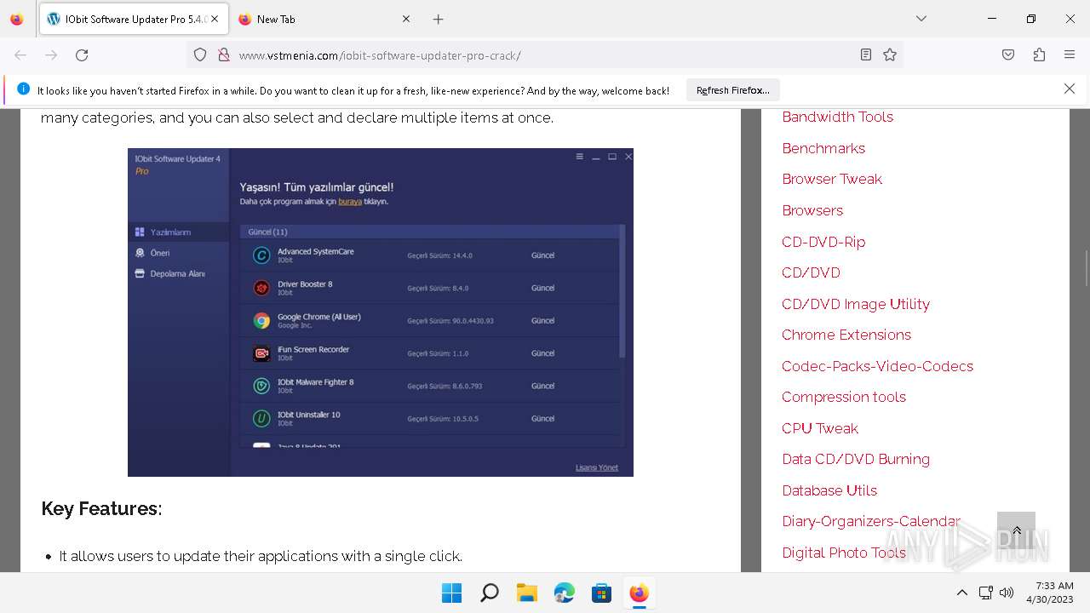Screen dimensions: 1090x613
Task: Open a new tab with plus button
Action: [x=438, y=19]
